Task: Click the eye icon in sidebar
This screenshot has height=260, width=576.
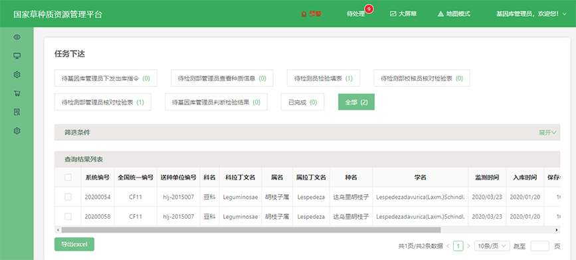Action: click(x=17, y=37)
